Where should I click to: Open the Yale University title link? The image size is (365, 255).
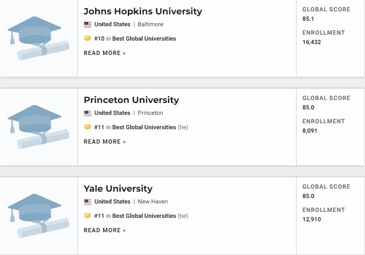click(x=118, y=189)
